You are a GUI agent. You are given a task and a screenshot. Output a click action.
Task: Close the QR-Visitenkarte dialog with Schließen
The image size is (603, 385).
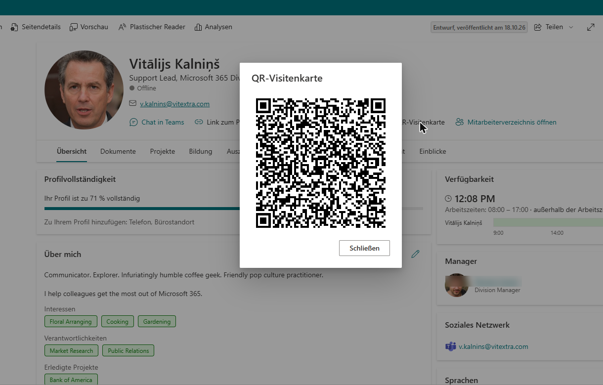[364, 248]
